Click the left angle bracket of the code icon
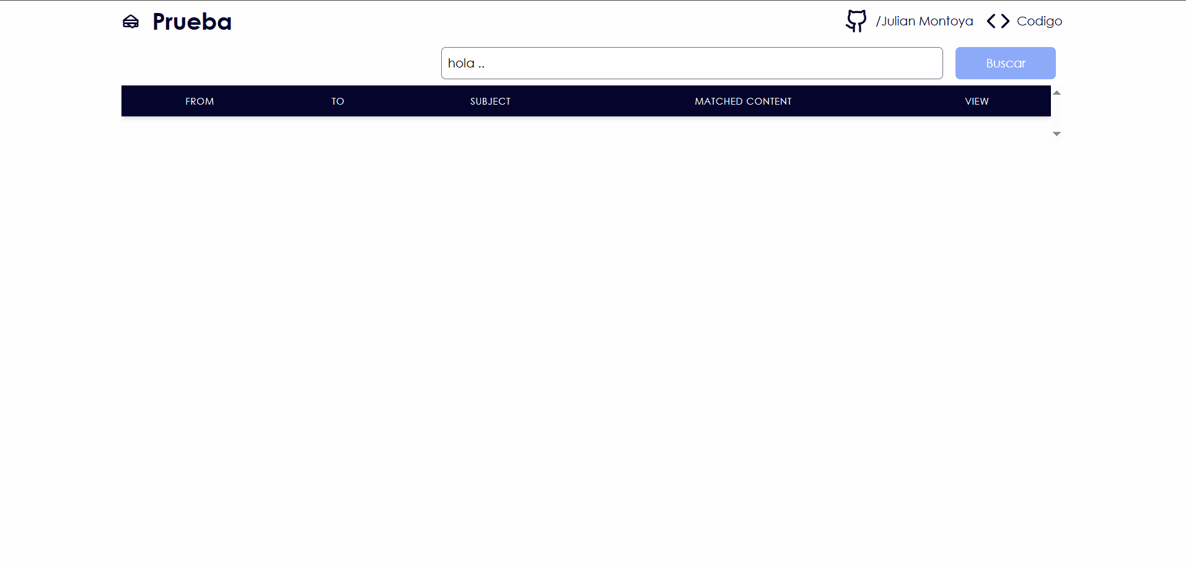 [x=991, y=22]
